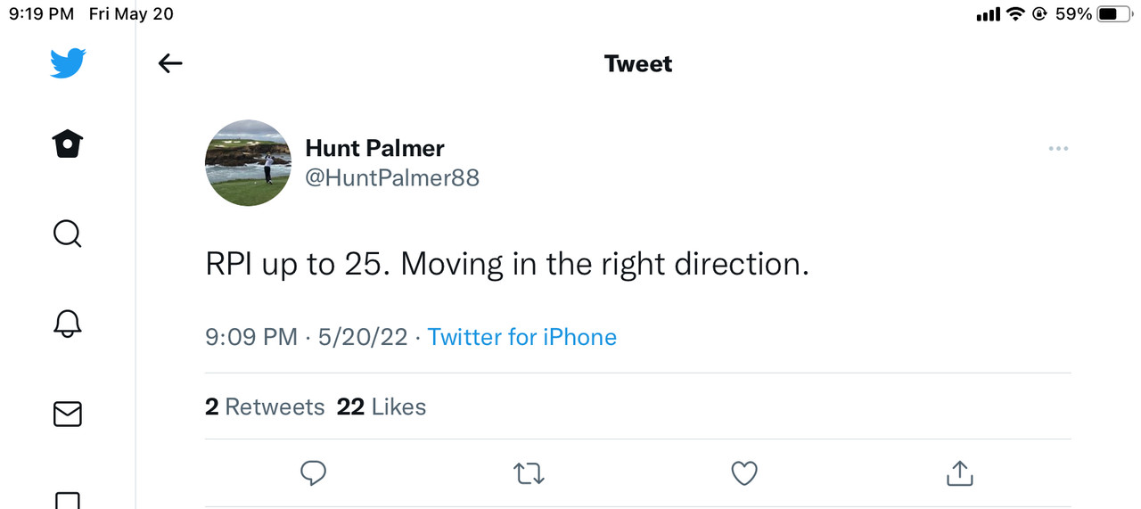Open Hunt Palmer's profile picture

click(248, 163)
